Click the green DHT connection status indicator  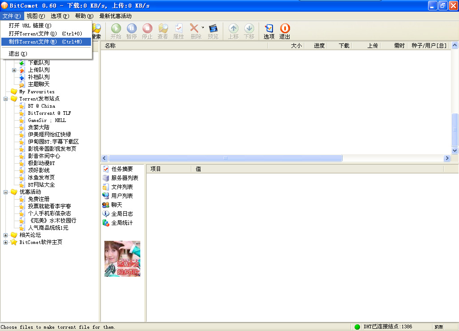357,327
